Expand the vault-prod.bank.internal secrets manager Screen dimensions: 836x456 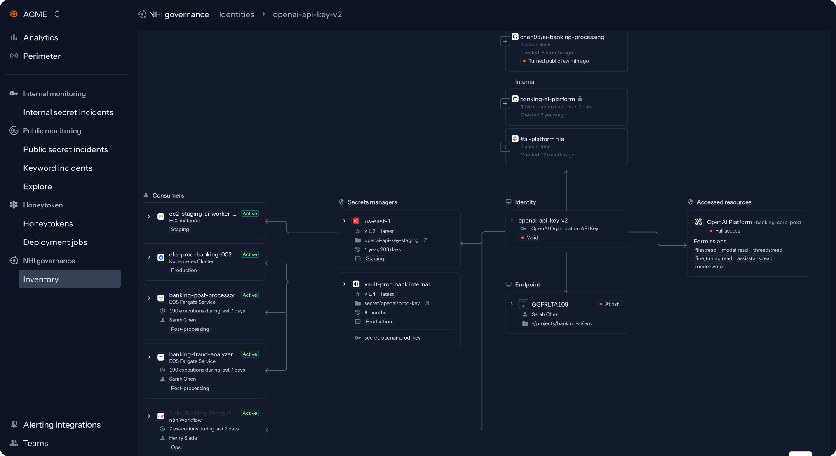tap(345, 284)
